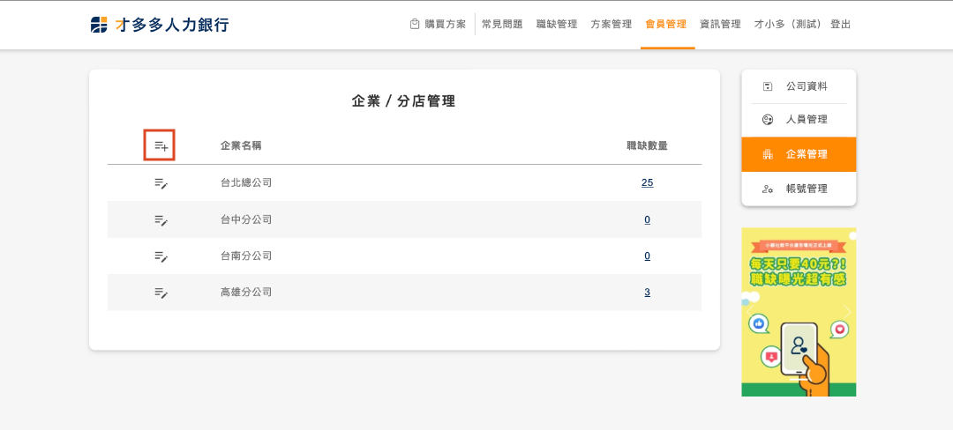Screen dimensions: 953x430
Task: Open the 3 job count link for 高雄分公司
Action: pyautogui.click(x=647, y=292)
